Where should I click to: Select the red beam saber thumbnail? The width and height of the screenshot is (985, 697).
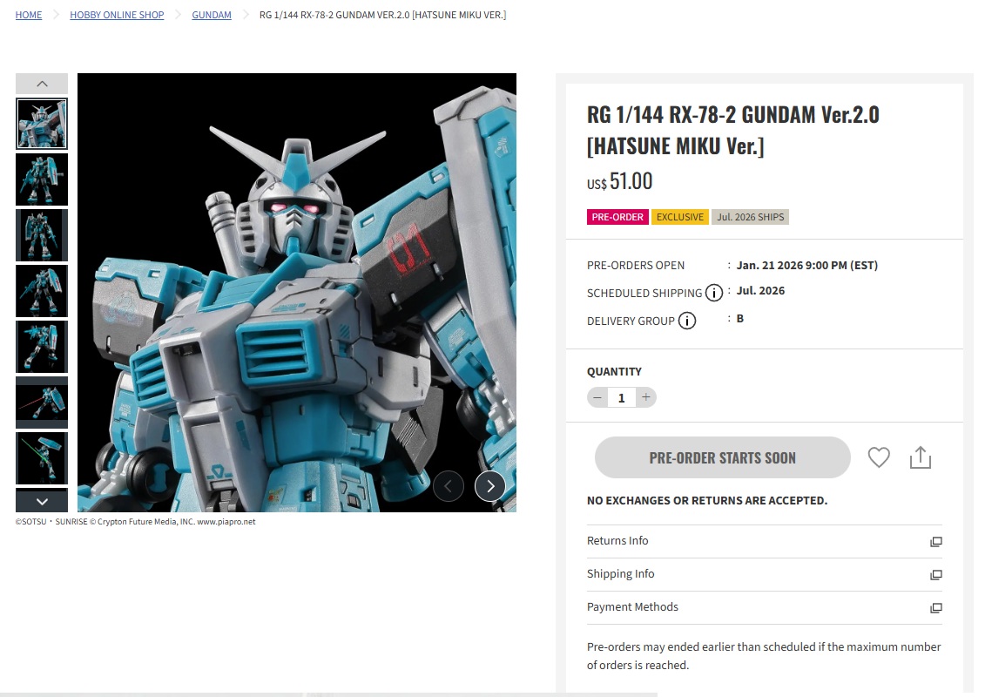pyautogui.click(x=42, y=403)
